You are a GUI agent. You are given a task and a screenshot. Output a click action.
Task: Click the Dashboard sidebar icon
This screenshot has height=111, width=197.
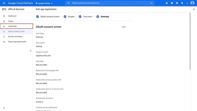4,16
